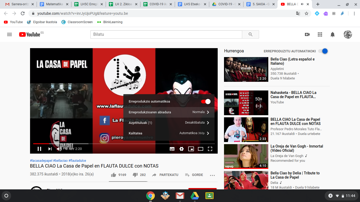This screenshot has width=360, height=202.
Task: Open YouTube apps grid icon
Action: click(320, 34)
